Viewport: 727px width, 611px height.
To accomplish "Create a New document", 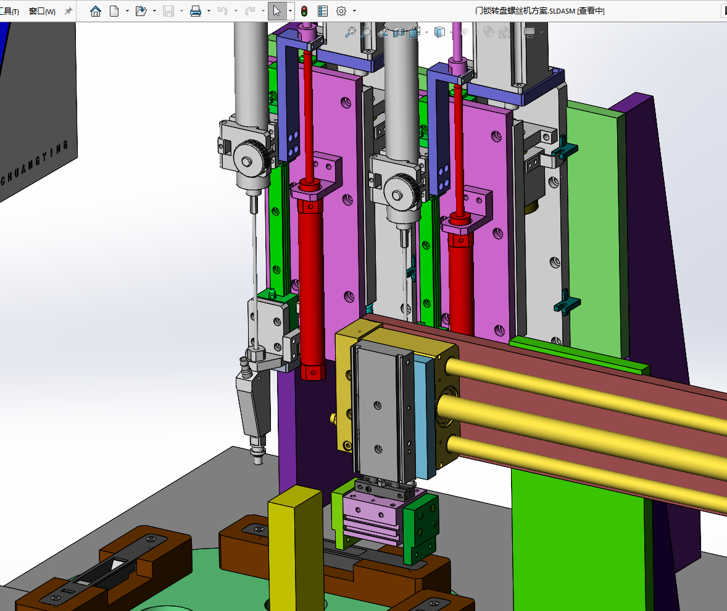I will (114, 11).
